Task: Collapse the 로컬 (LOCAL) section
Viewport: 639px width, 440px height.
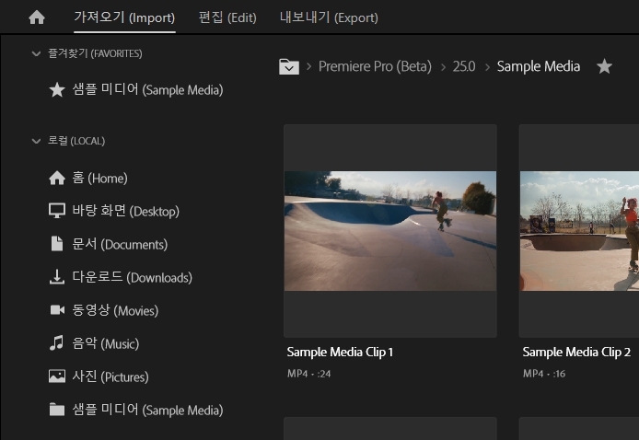Action: (36, 141)
